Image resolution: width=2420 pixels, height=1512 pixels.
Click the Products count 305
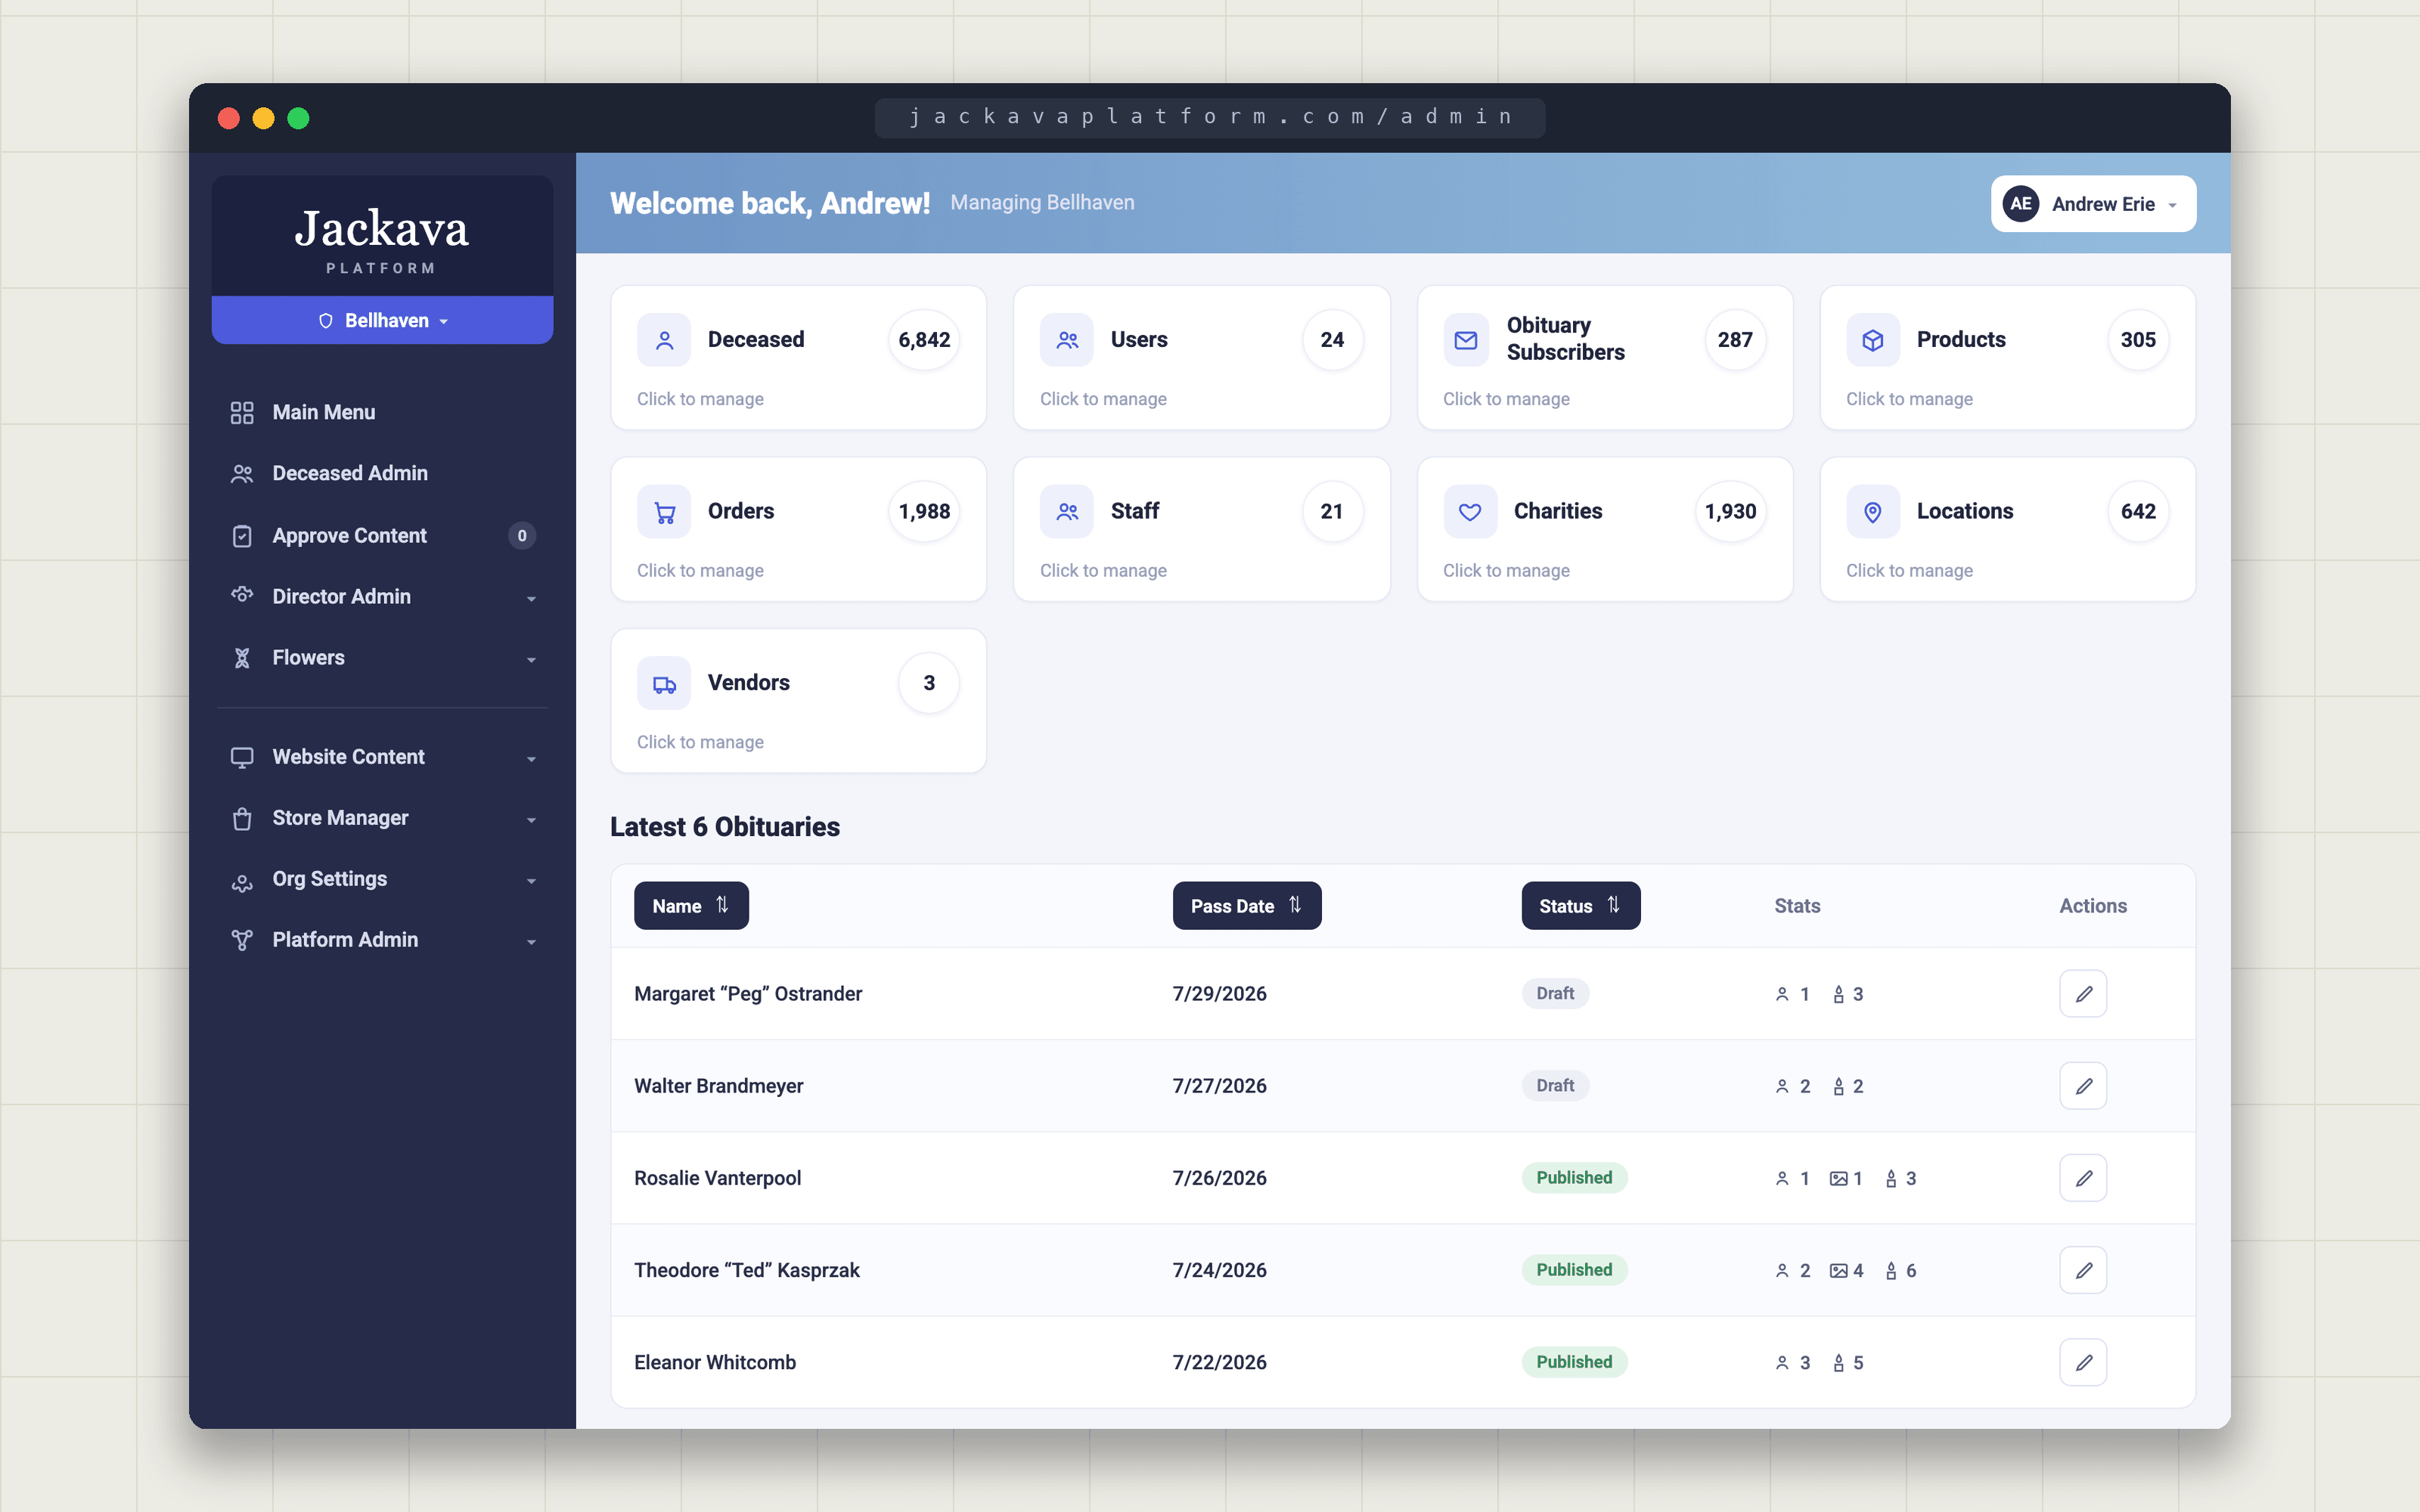pyautogui.click(x=2138, y=340)
